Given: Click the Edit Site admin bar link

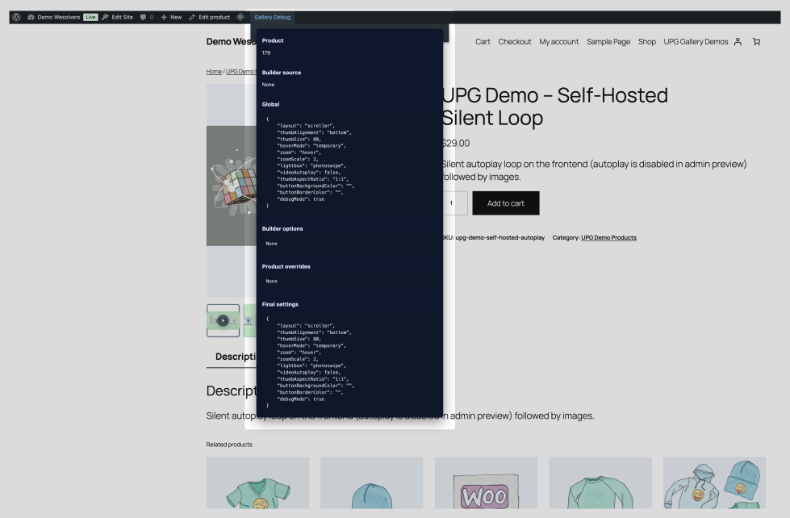Looking at the screenshot, I should (117, 17).
